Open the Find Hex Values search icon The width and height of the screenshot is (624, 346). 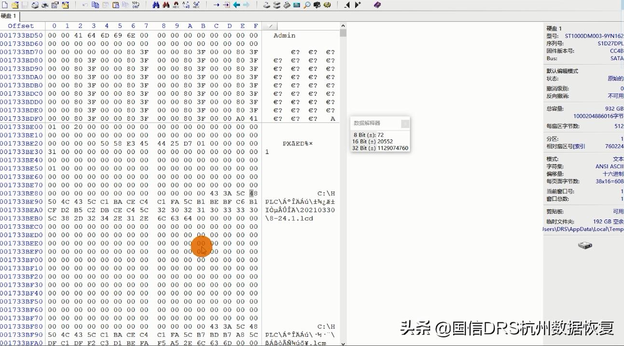177,5
